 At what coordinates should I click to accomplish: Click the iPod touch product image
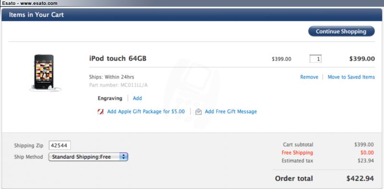[x=45, y=73]
